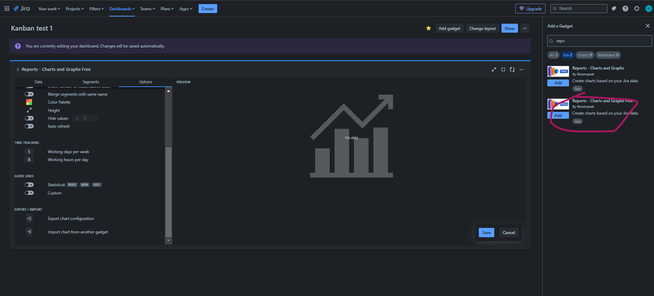Viewport: 654px width, 296px height.
Task: Toggle Statistical guide lines switch
Action: (29, 185)
